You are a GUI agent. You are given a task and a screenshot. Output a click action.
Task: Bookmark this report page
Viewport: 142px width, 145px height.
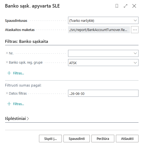117,6
